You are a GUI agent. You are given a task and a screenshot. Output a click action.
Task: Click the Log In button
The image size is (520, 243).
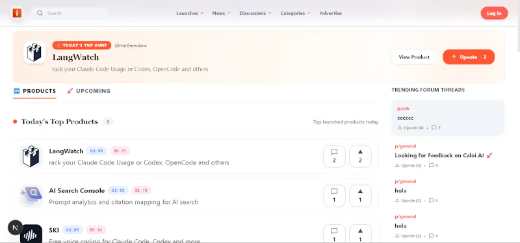point(494,13)
